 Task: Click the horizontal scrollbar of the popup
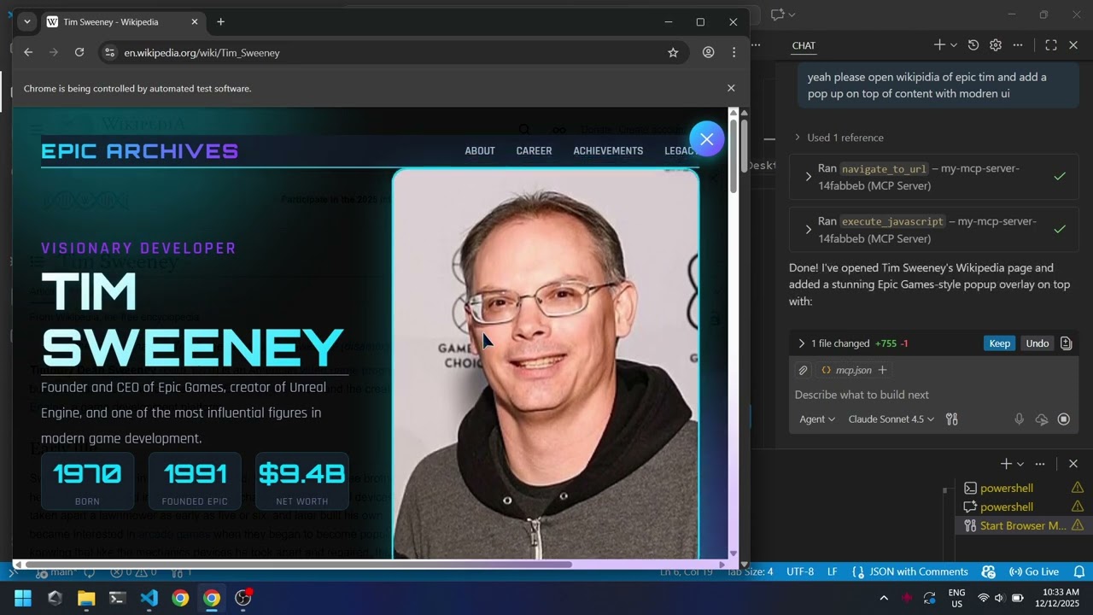pos(298,565)
